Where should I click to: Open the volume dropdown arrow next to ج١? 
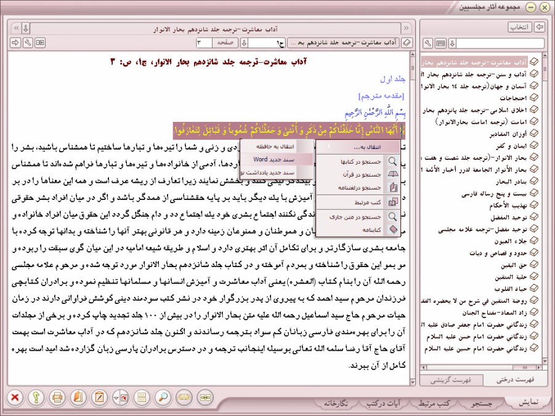(x=244, y=42)
